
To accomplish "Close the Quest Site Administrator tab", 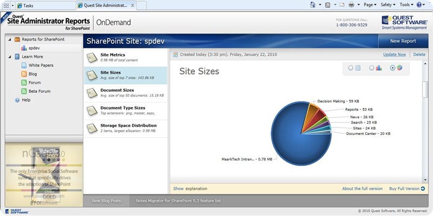I will 133,5.
